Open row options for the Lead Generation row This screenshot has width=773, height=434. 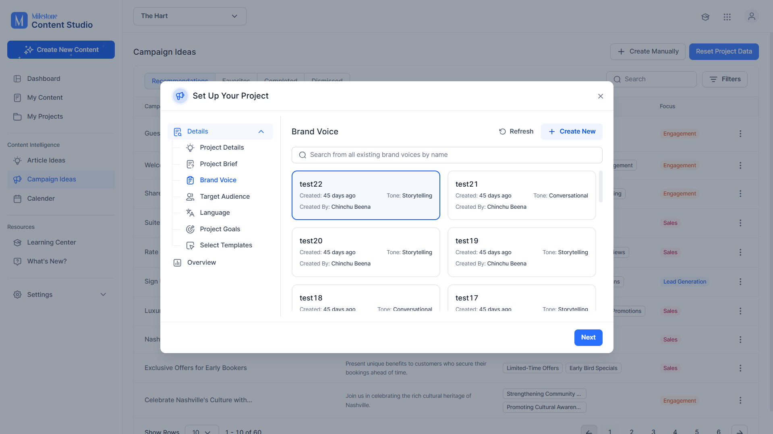[x=740, y=282]
